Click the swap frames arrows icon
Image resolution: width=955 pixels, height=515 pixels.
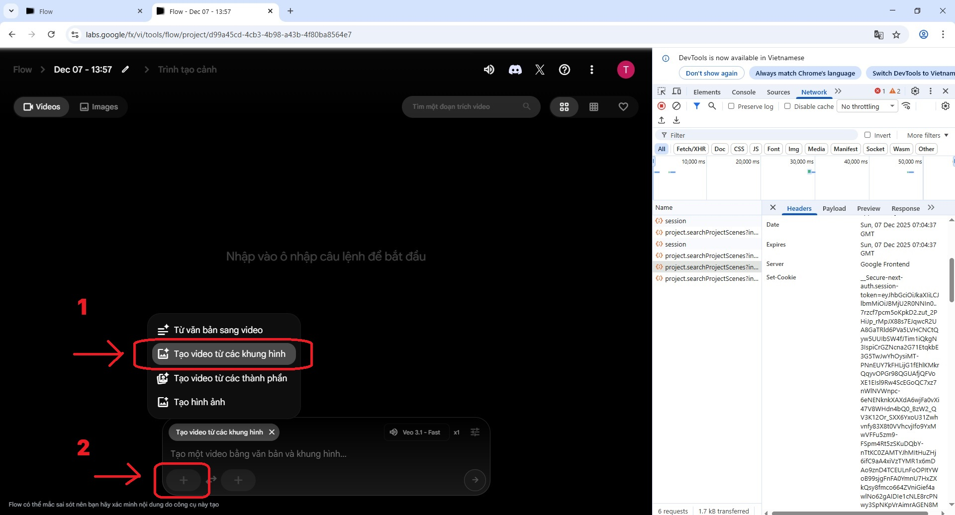coord(211,479)
